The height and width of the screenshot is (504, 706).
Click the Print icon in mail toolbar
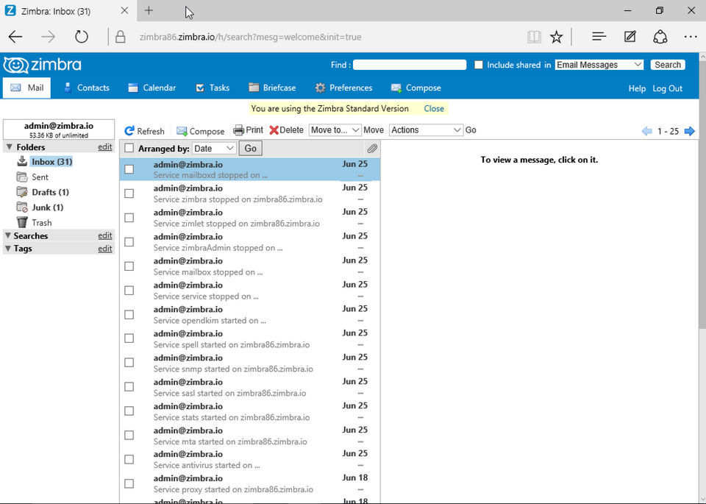pyautogui.click(x=238, y=130)
